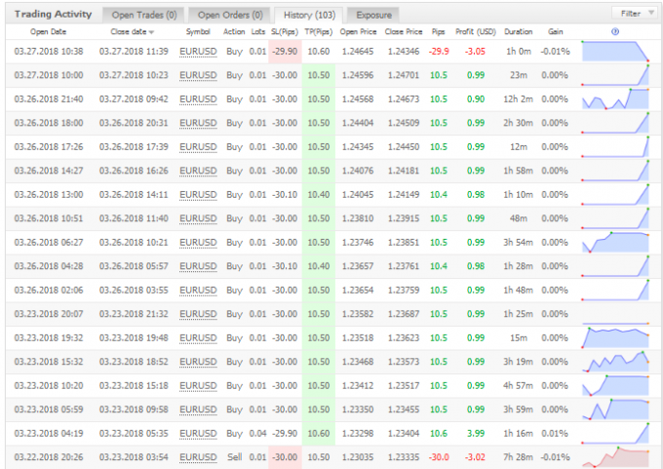Click the 0.04 lots cell

(258, 434)
